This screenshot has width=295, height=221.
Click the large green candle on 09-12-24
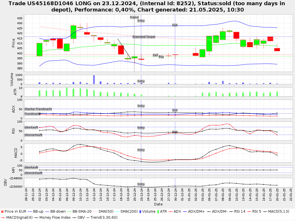(73, 32)
